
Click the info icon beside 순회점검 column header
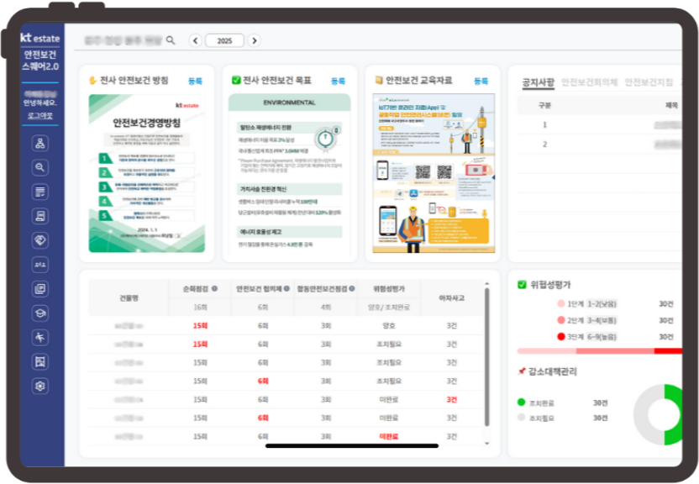tap(214, 289)
